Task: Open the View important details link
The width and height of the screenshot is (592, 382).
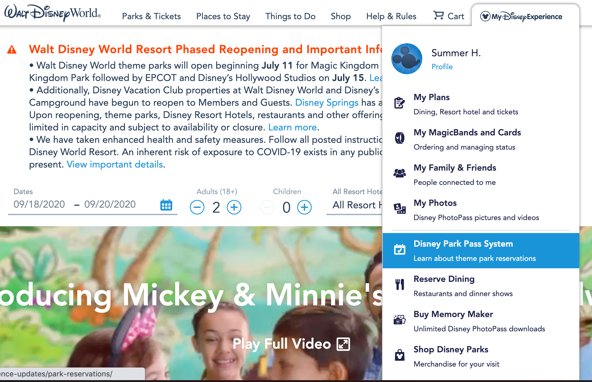Action: coord(115,164)
